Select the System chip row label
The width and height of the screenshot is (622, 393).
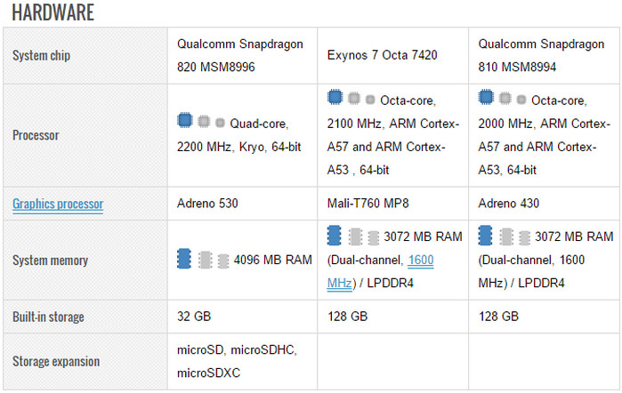coord(42,55)
